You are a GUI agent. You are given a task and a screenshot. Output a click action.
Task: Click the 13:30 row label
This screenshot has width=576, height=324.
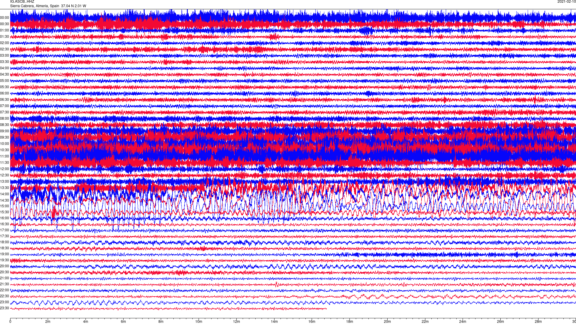4,188
